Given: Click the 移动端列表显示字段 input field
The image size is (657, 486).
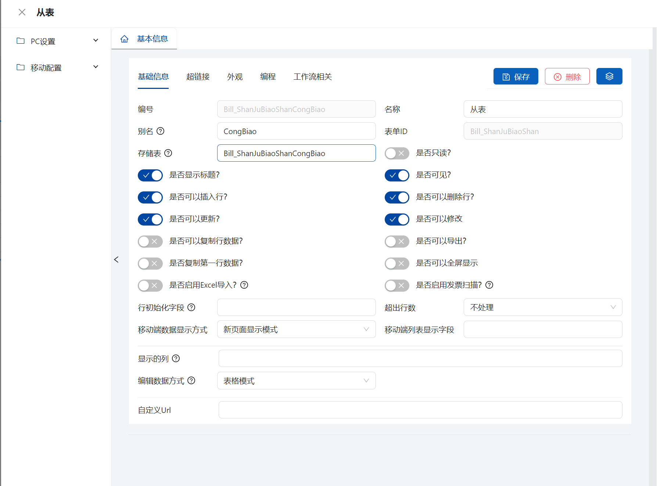Looking at the screenshot, I should (x=543, y=329).
